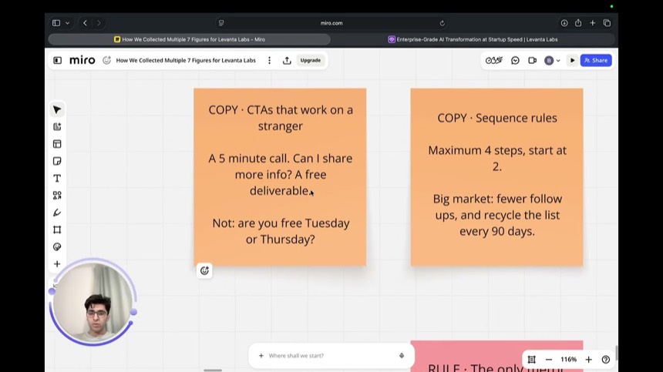Go forward in Safari
Screen dimensions: 663x372
pyautogui.click(x=99, y=23)
